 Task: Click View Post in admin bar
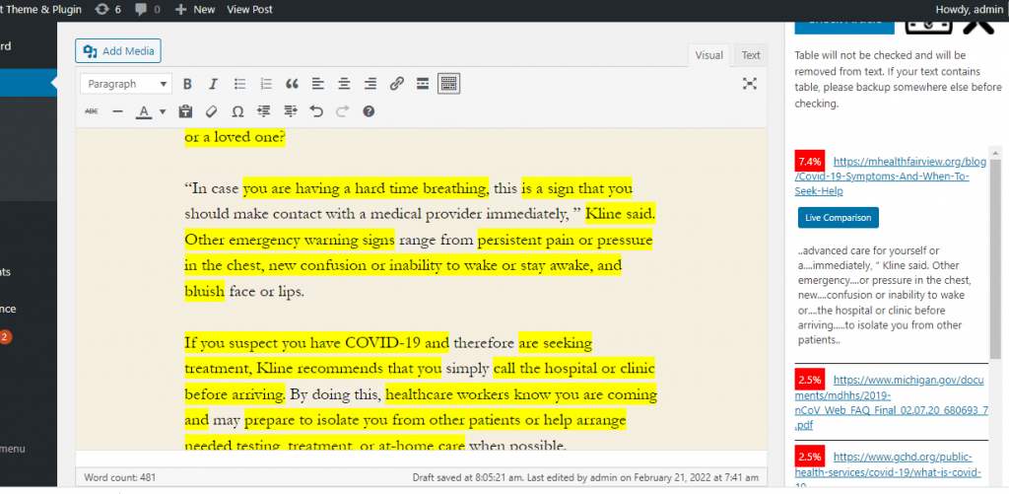pyautogui.click(x=249, y=10)
